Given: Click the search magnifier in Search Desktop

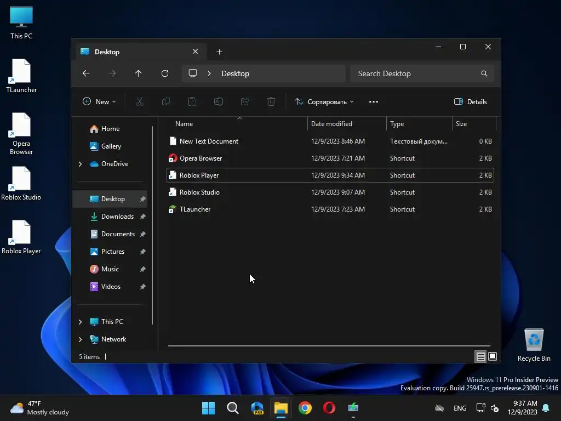Looking at the screenshot, I should [x=484, y=73].
